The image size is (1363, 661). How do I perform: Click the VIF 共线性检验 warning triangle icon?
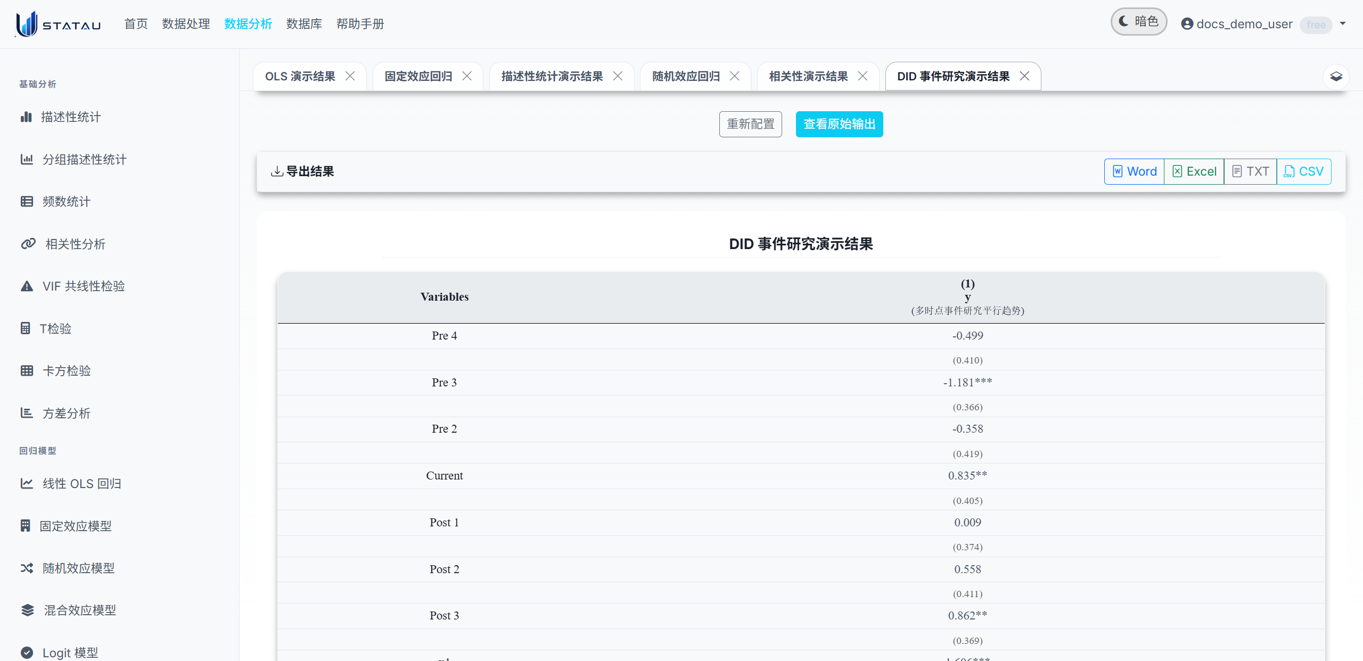point(27,286)
